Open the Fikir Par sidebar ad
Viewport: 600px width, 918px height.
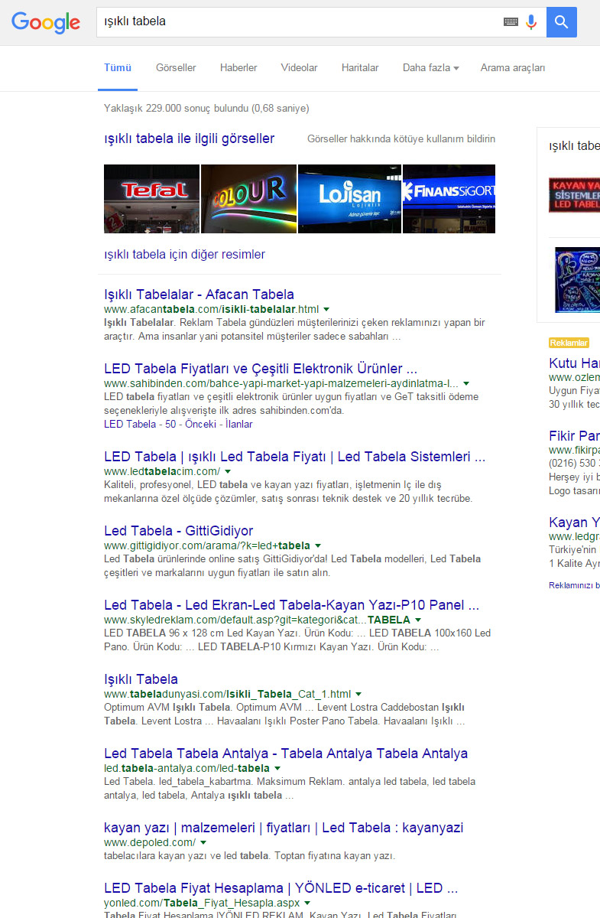coord(574,436)
